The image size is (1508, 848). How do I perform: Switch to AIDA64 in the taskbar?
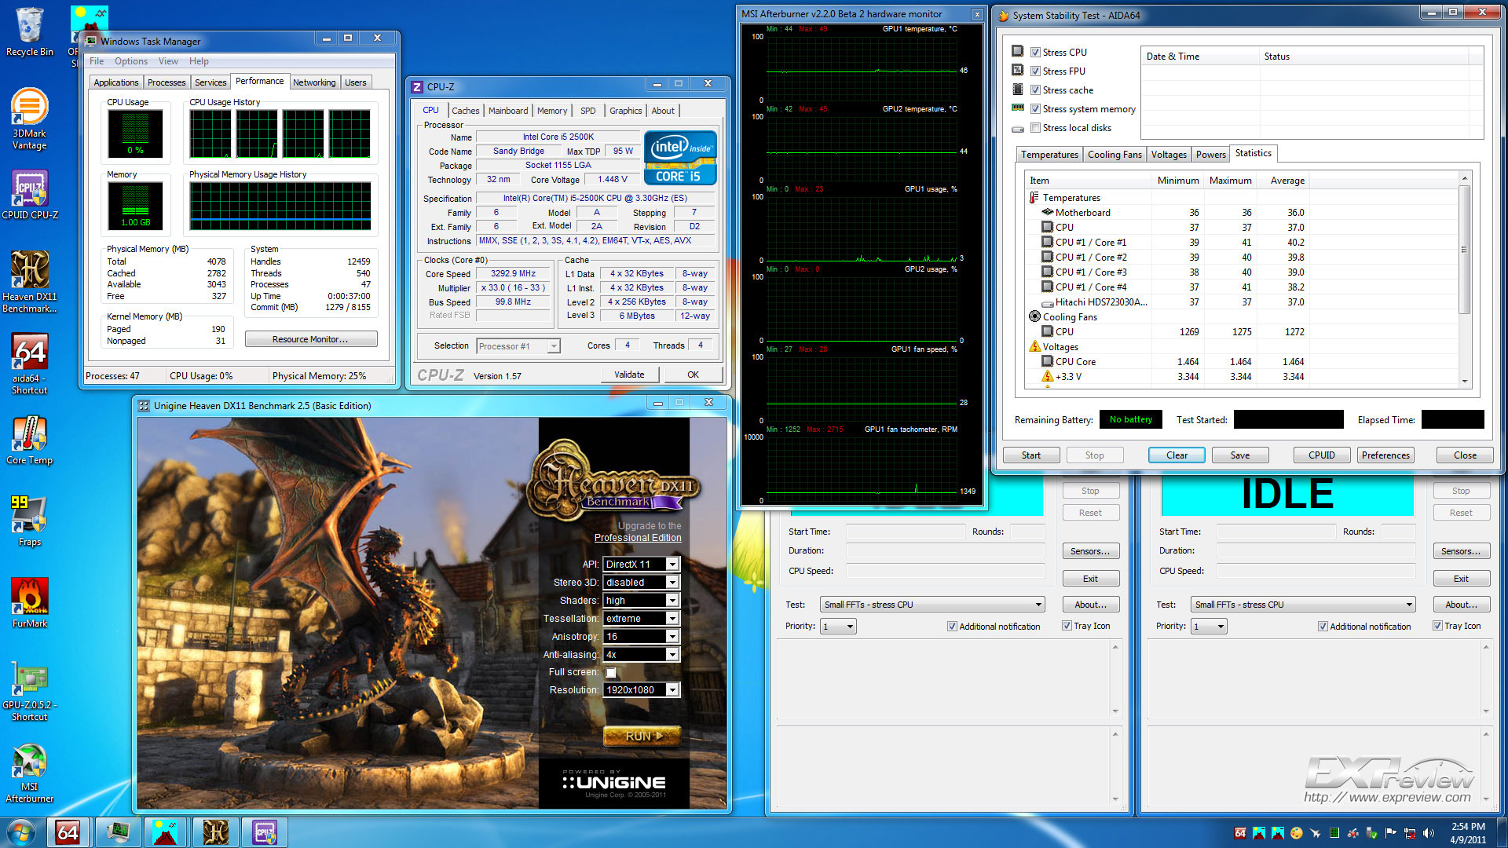point(68,832)
